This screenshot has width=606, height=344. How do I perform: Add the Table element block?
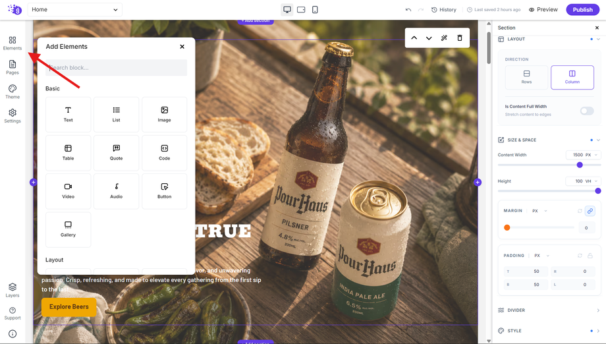68,153
